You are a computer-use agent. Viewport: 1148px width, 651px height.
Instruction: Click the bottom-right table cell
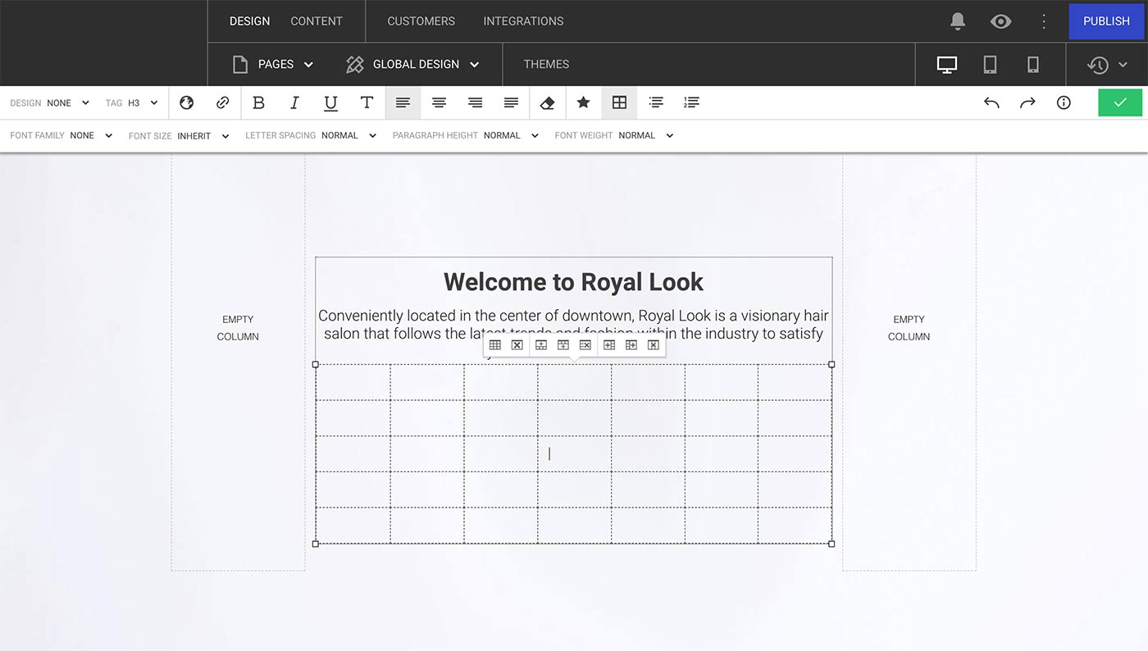(795, 526)
